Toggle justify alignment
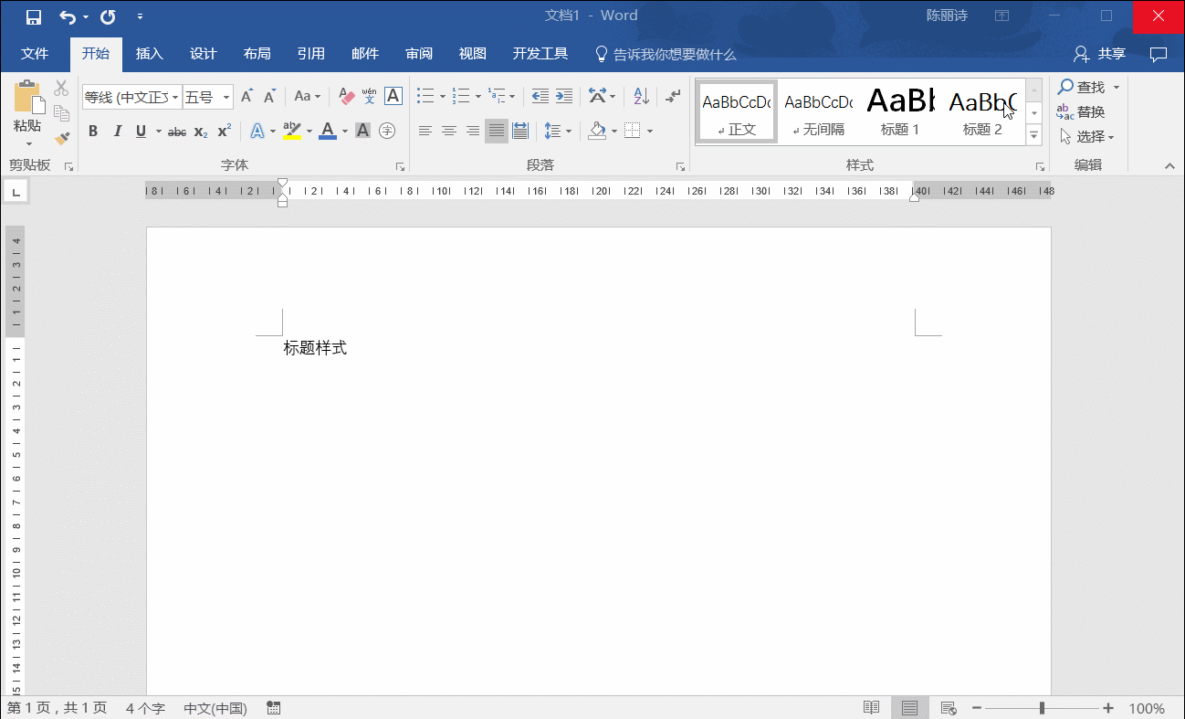Viewport: 1185px width, 719px height. pyautogui.click(x=497, y=132)
